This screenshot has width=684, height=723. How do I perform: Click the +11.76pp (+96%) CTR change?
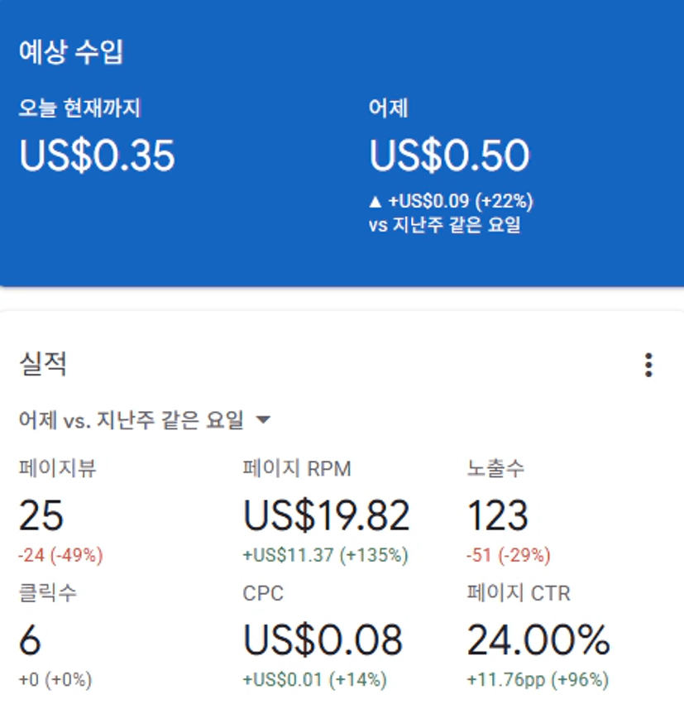pyautogui.click(x=538, y=680)
